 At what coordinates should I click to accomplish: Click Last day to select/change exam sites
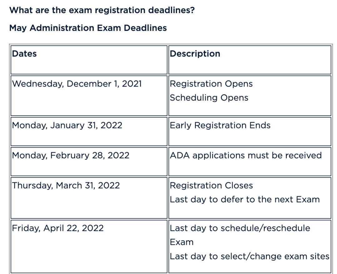(250, 256)
